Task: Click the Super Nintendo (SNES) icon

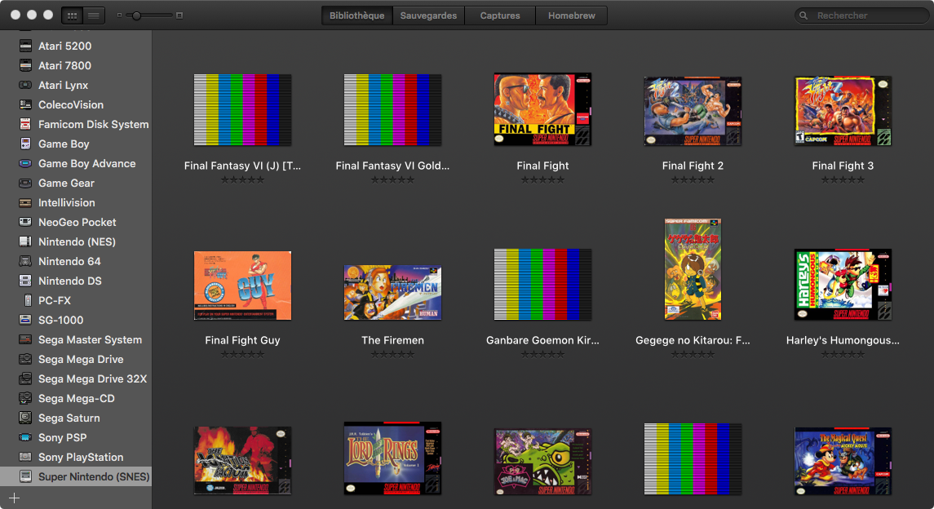Action: click(25, 477)
